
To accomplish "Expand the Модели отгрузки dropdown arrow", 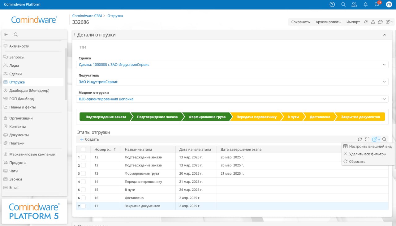I will [x=384, y=99].
